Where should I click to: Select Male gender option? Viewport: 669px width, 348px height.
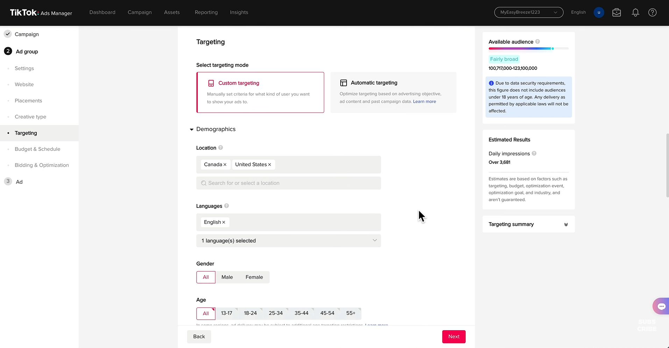pyautogui.click(x=227, y=277)
